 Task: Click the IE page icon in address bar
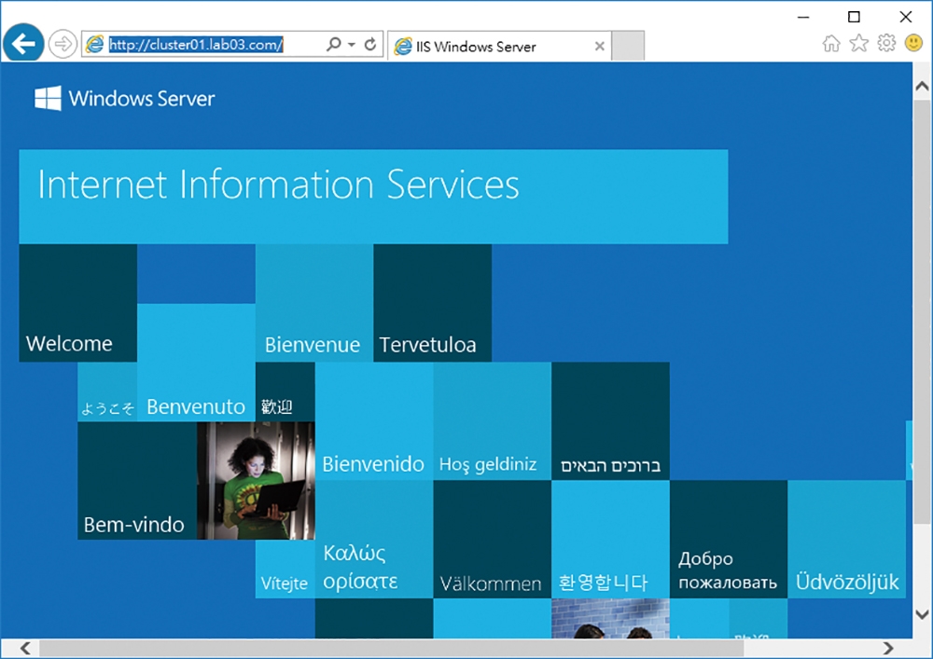(94, 44)
